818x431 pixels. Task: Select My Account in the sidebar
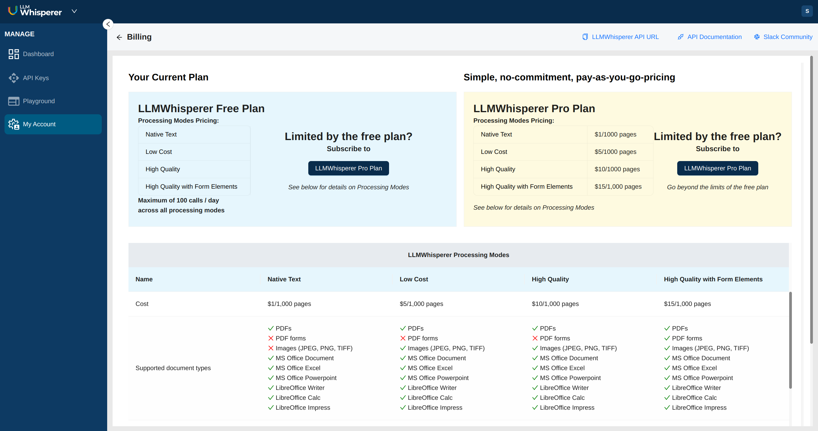53,124
